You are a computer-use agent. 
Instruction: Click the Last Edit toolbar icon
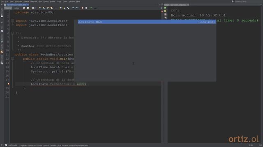point(24,8)
